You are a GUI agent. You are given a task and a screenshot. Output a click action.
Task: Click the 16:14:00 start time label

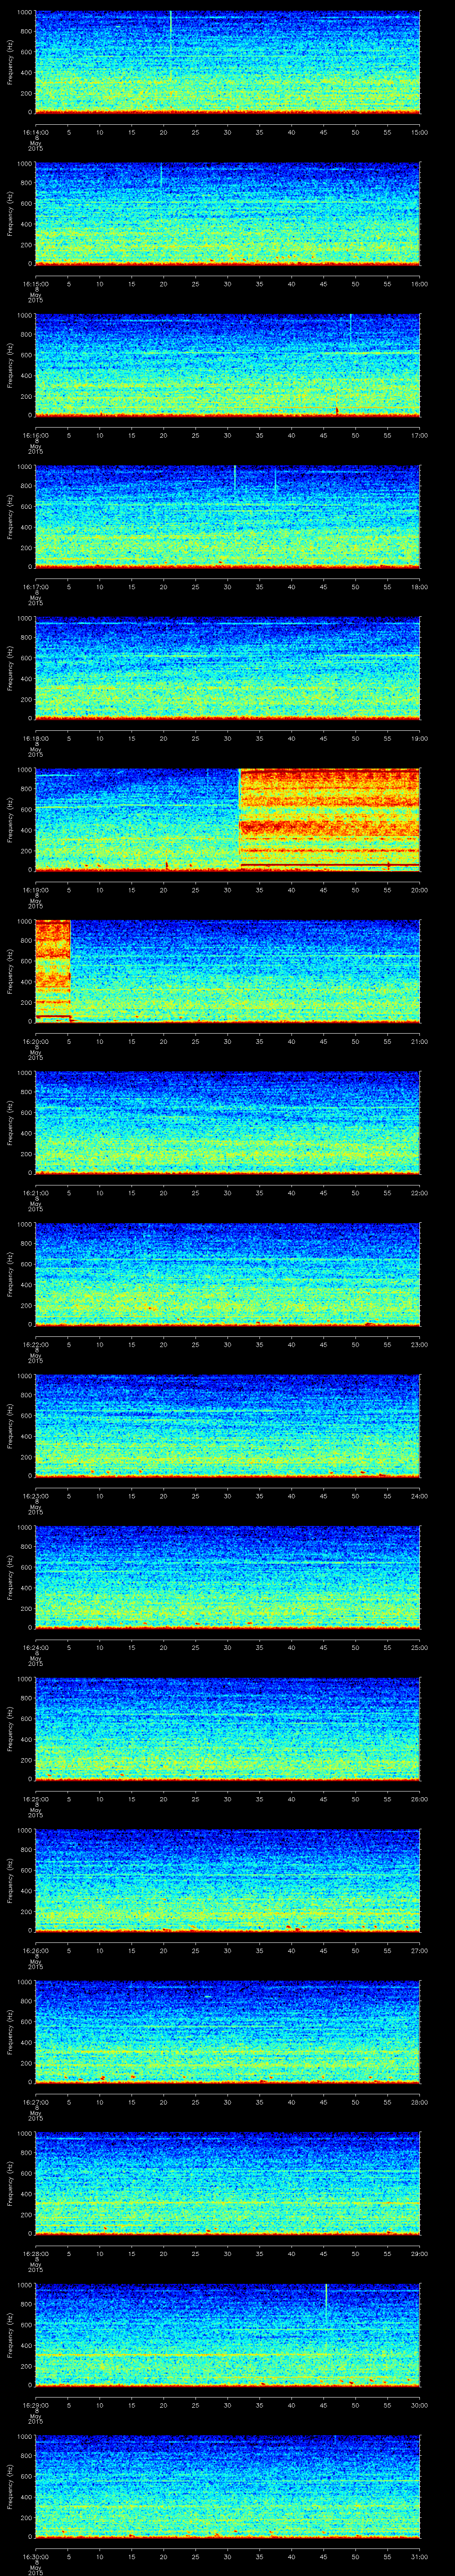click(x=35, y=132)
